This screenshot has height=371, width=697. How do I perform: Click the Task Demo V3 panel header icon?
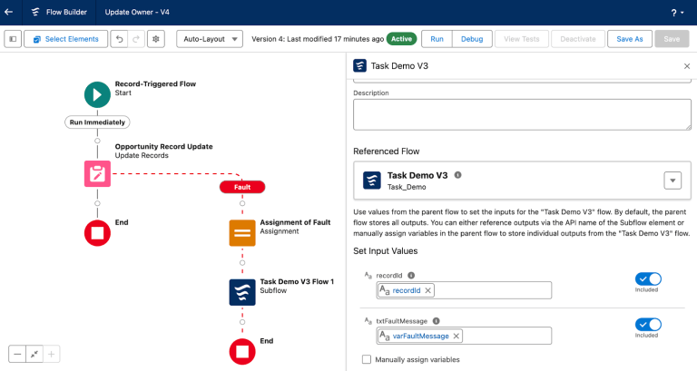coord(359,65)
